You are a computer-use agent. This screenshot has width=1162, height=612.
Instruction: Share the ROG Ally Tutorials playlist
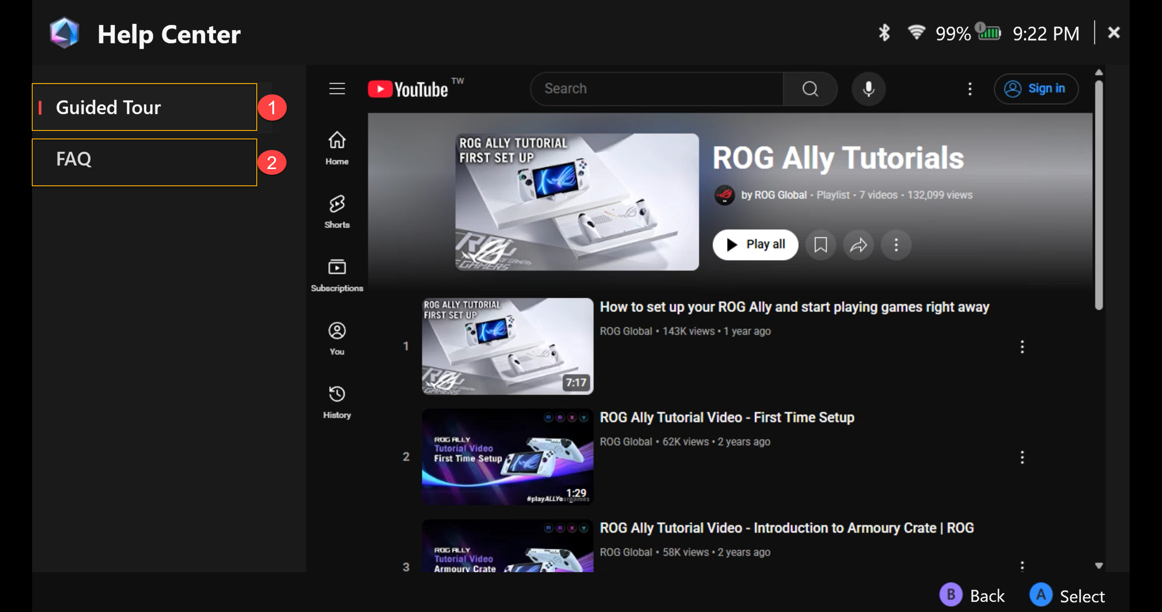pyautogui.click(x=858, y=245)
